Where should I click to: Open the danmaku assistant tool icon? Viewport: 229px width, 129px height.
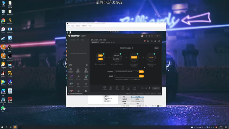tap(71, 70)
